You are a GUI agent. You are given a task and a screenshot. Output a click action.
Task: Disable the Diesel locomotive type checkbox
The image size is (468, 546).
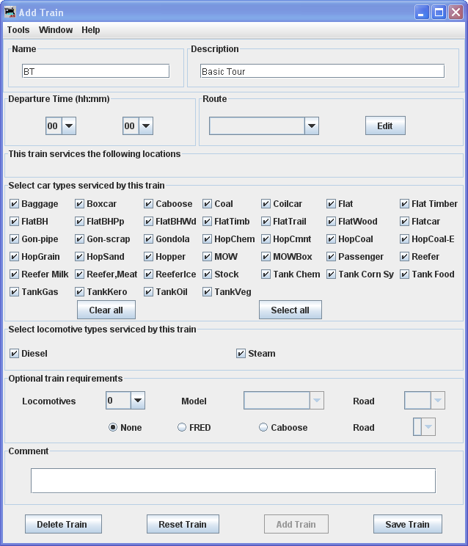[15, 354]
